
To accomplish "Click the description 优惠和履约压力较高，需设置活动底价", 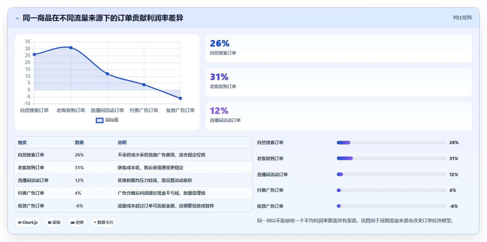I will [x=155, y=180].
